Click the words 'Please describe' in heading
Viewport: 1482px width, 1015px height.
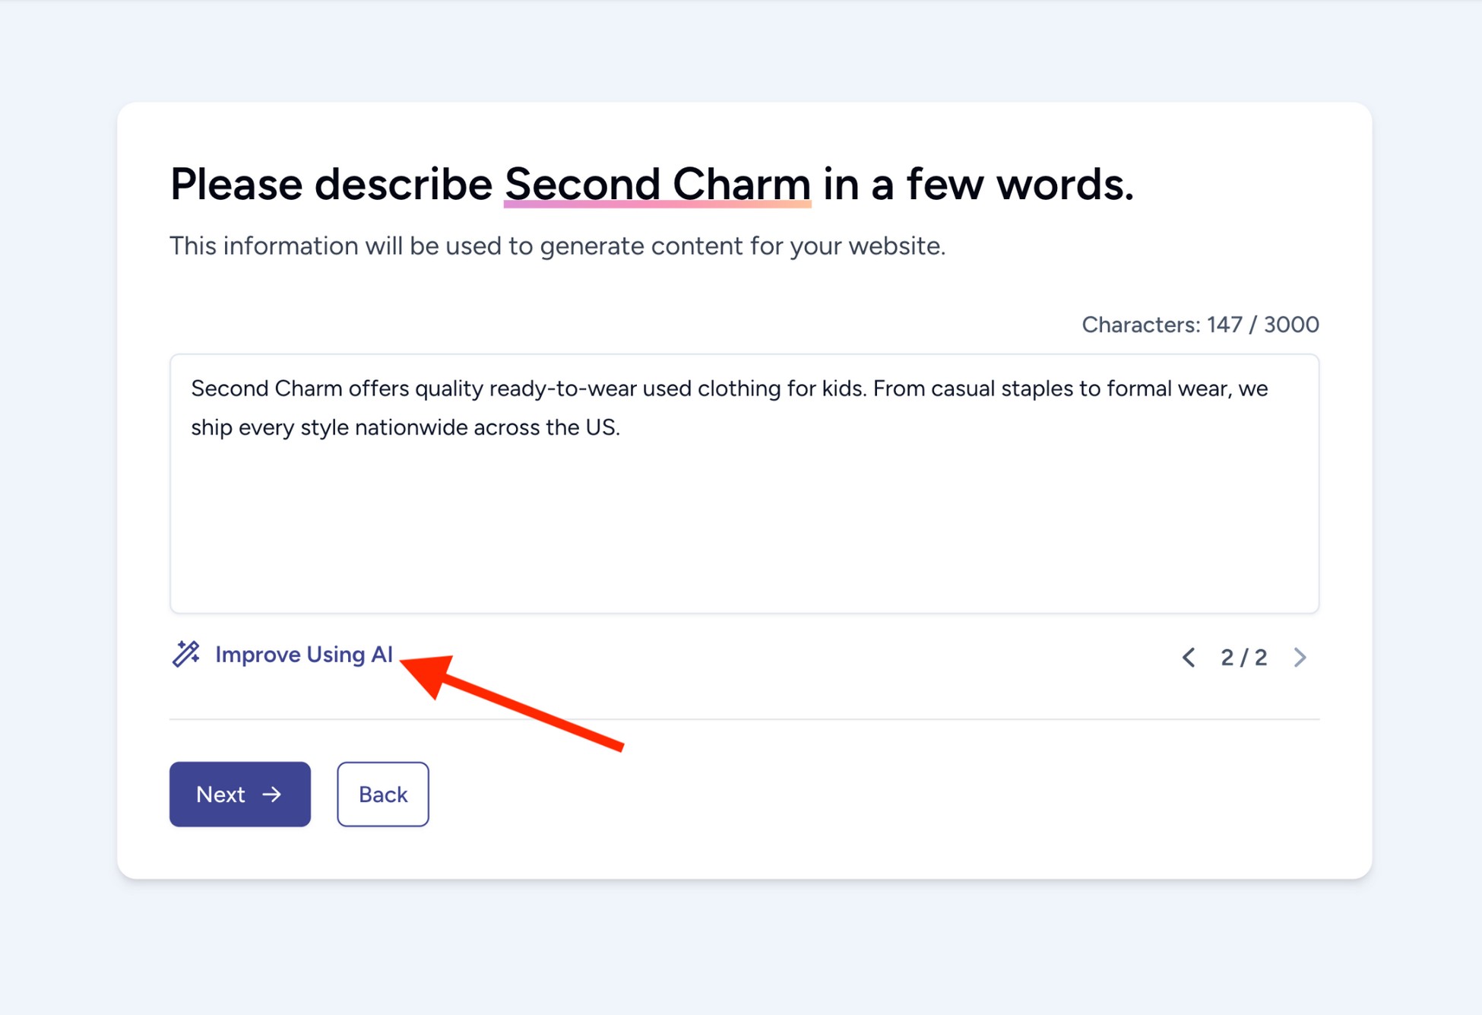click(331, 184)
